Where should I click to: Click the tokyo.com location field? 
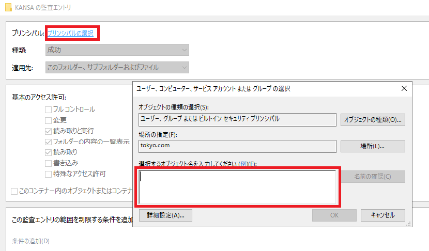coord(237,146)
